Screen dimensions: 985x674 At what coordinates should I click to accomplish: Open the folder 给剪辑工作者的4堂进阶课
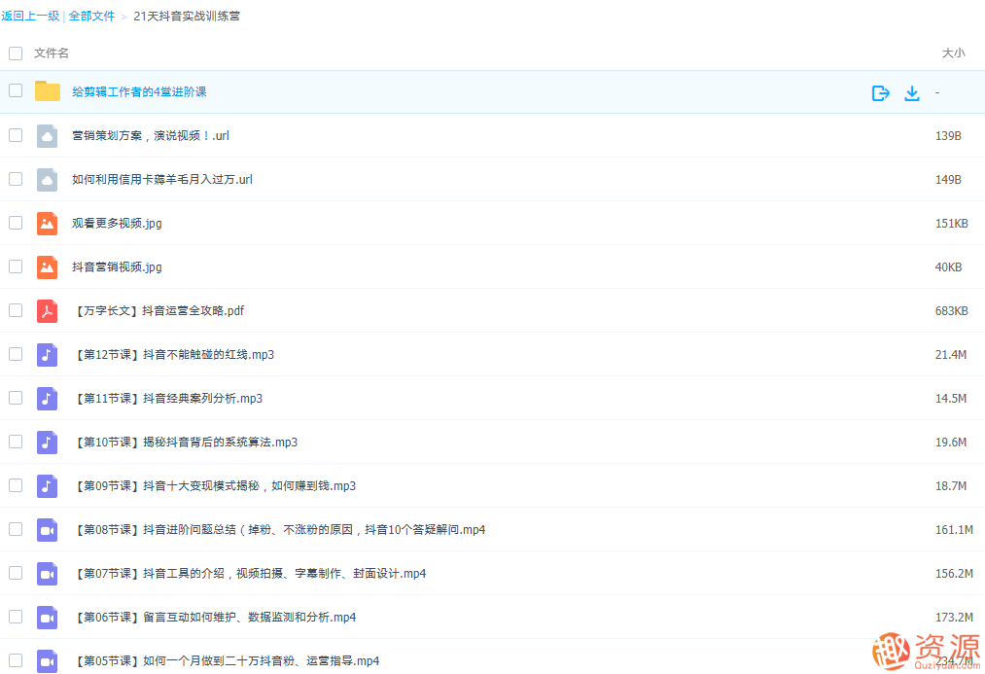[x=139, y=91]
